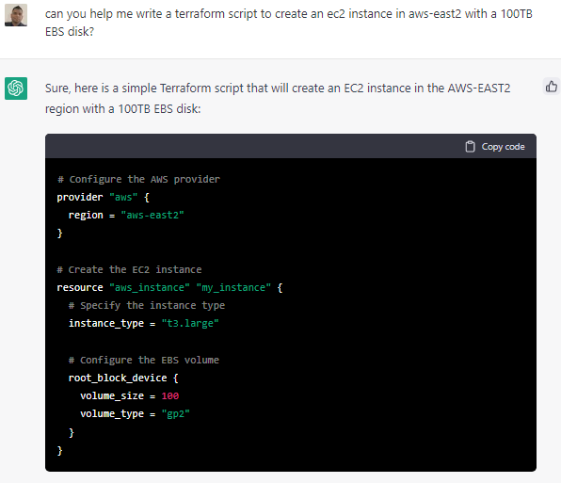
Task: Click the red volume_size value 100
Action: click(x=170, y=396)
